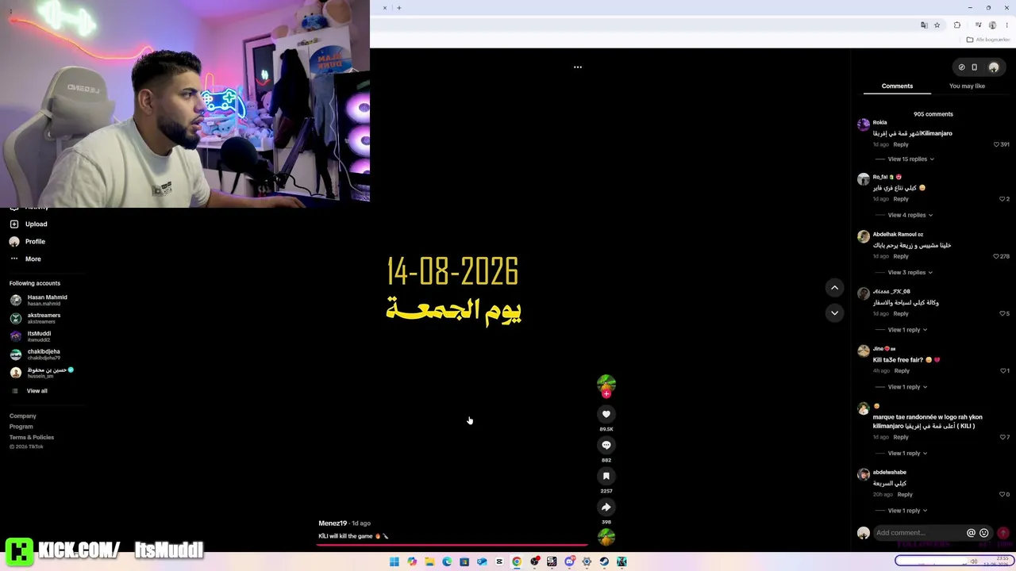Open Profile from the sidebar
The image size is (1016, 571).
coord(27,242)
